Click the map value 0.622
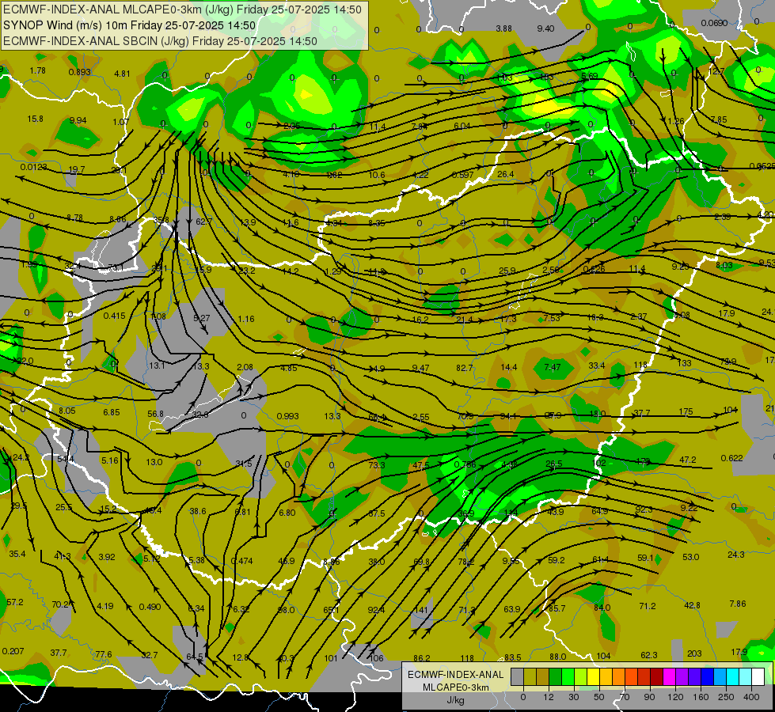Viewport: 775px width, 712px height. pyautogui.click(x=732, y=458)
